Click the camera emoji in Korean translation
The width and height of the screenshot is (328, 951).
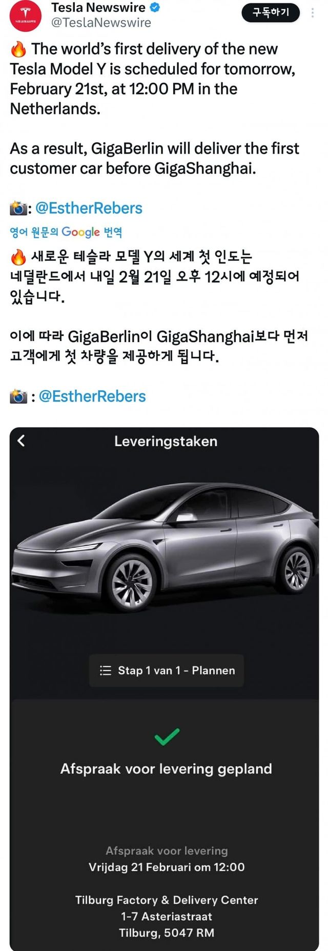click(x=18, y=396)
